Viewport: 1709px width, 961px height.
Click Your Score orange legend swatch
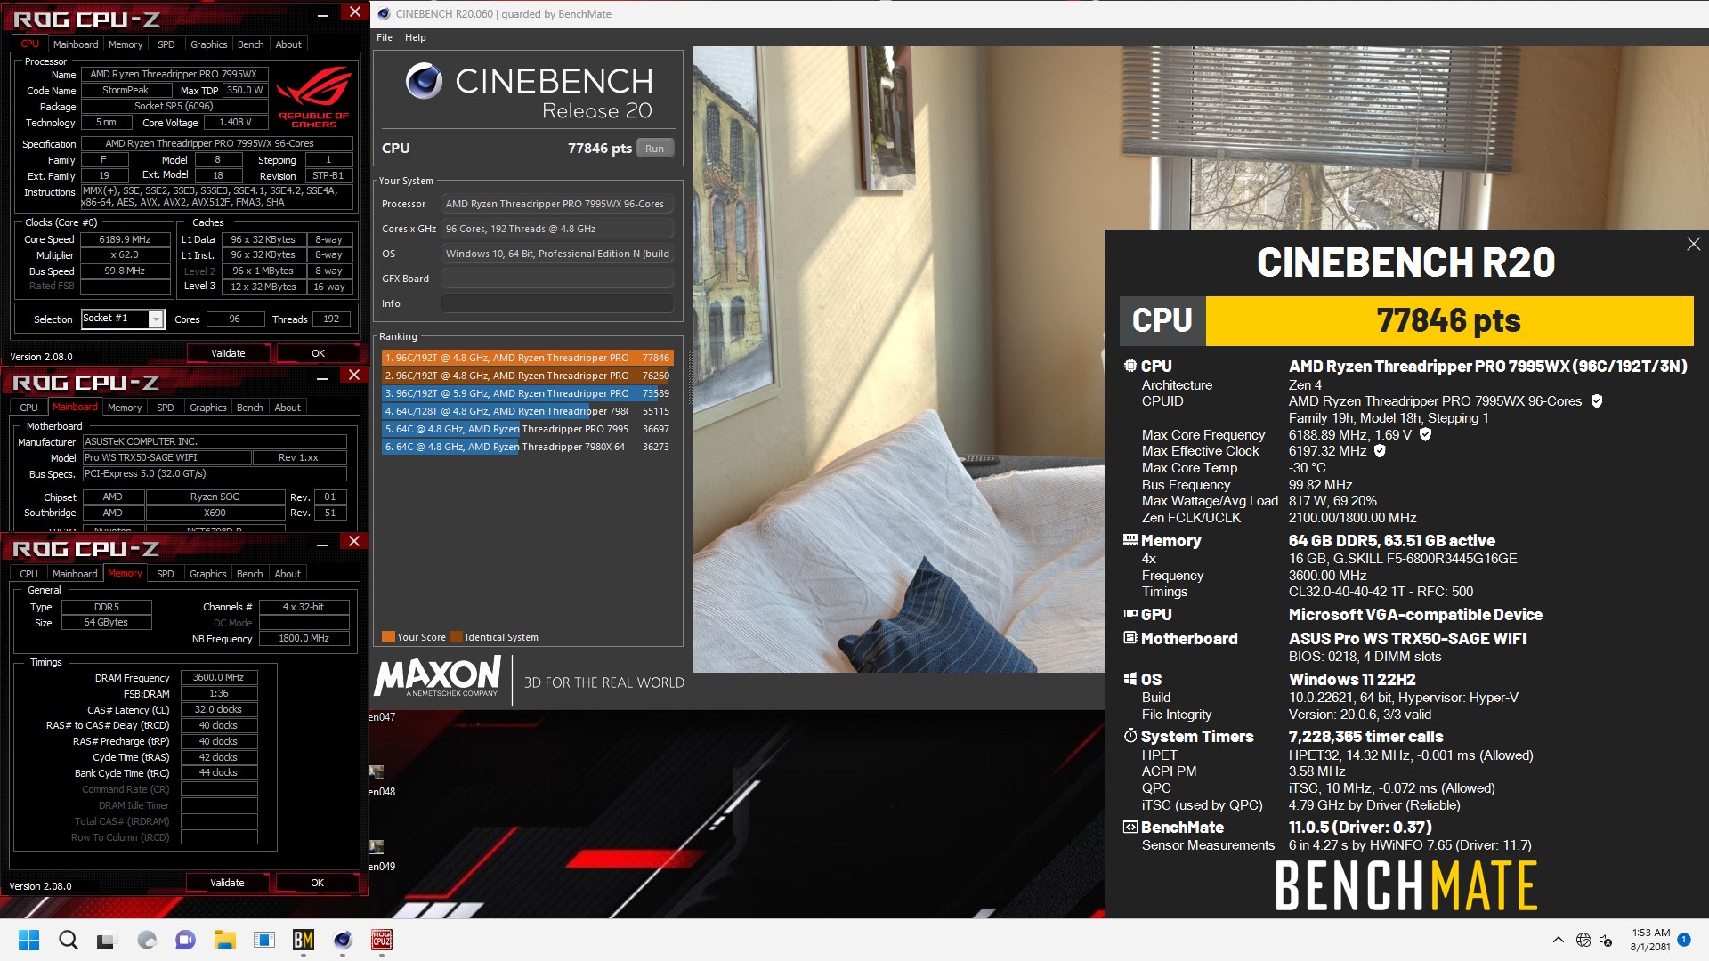pyautogui.click(x=388, y=637)
